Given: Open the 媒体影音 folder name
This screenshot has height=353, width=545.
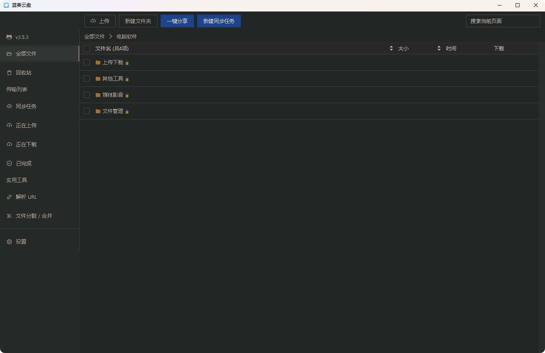Looking at the screenshot, I should (x=113, y=95).
